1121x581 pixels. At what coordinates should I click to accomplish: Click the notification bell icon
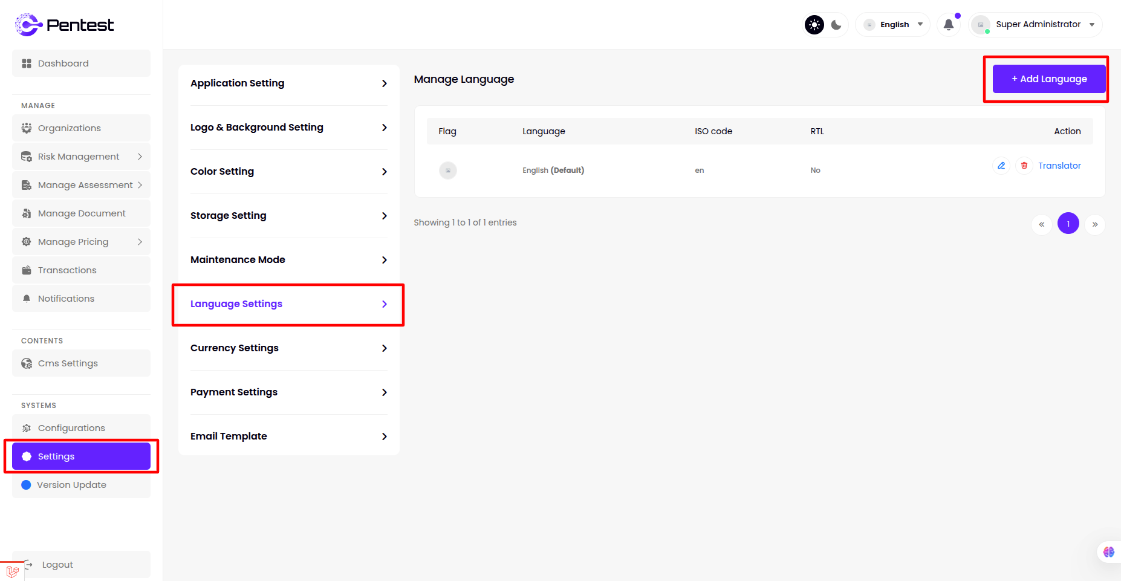948,25
